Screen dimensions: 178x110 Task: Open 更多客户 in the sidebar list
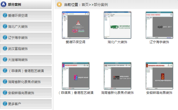15,104
